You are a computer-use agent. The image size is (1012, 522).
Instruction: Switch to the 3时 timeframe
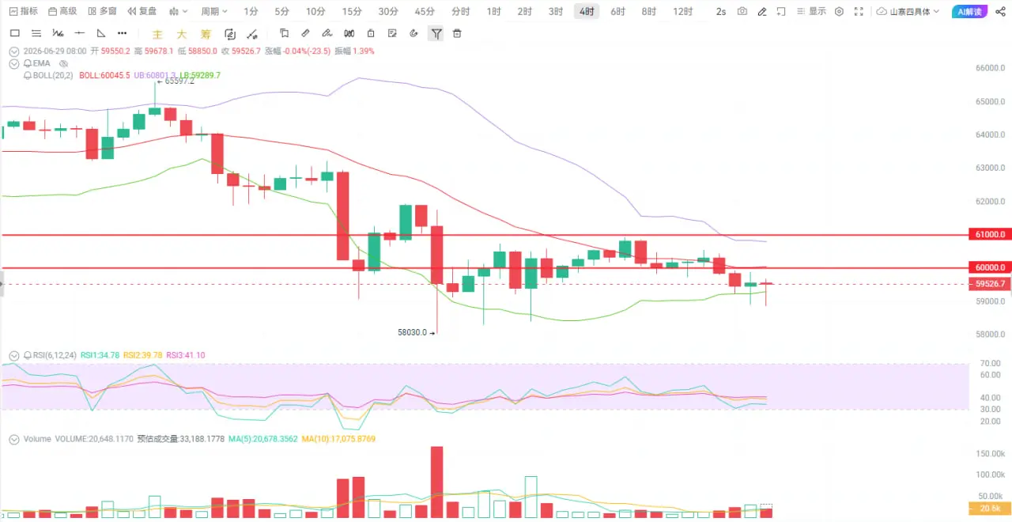tap(556, 11)
